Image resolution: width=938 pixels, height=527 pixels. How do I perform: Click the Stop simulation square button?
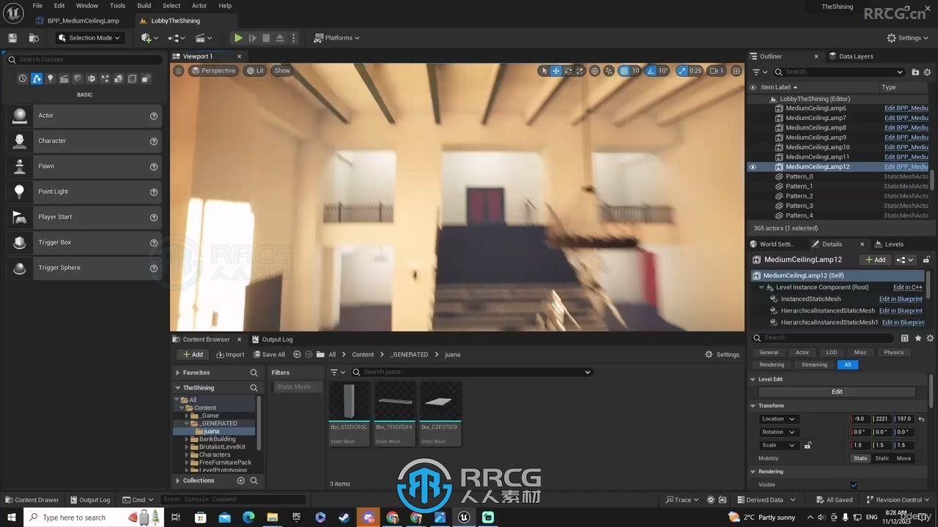[266, 38]
